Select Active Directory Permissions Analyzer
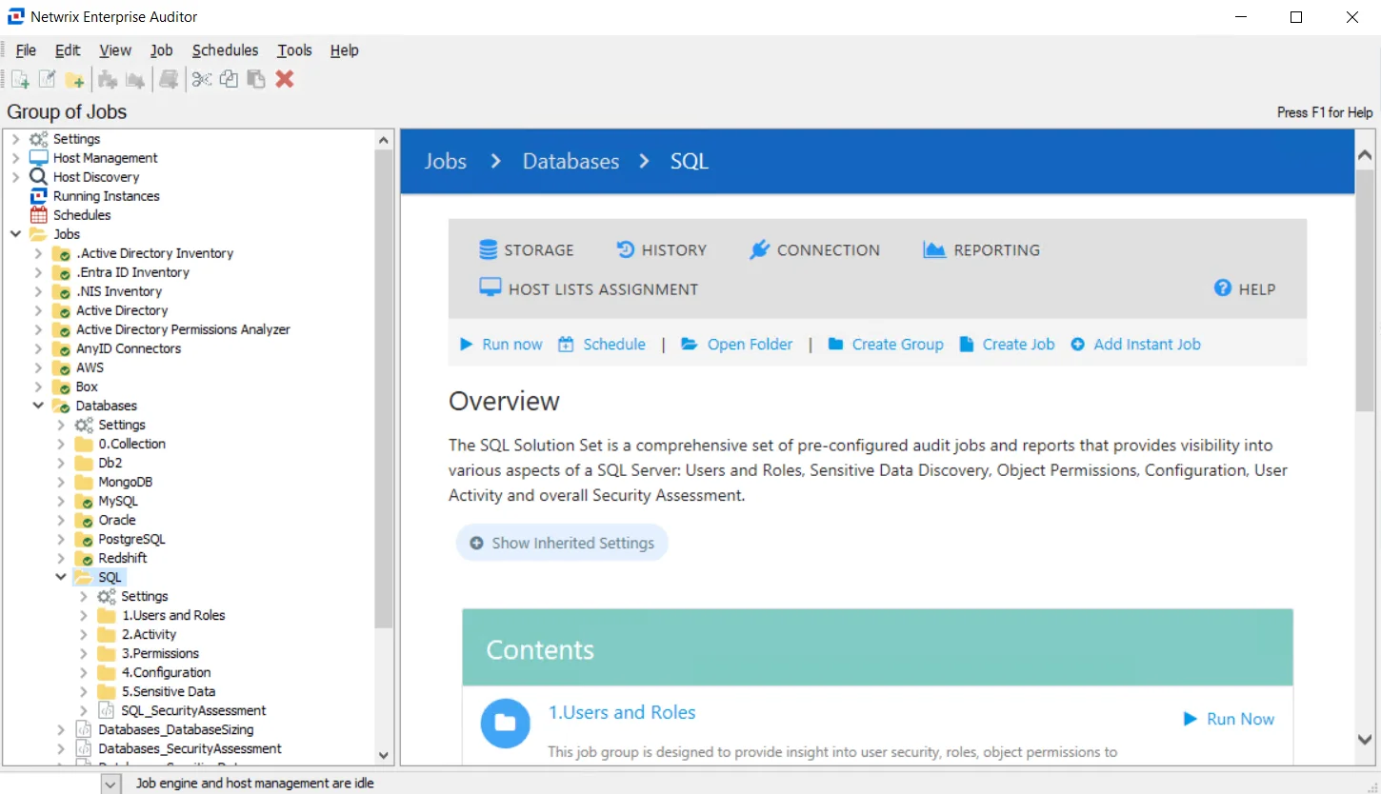 click(183, 329)
